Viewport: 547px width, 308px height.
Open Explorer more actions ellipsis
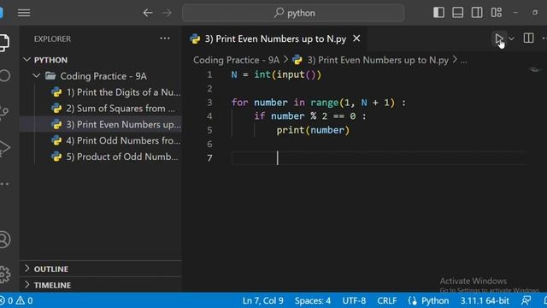pyautogui.click(x=165, y=38)
